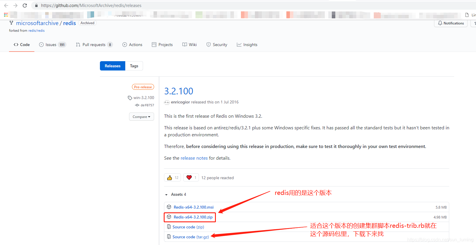The image size is (476, 245).
Task: Click the Pre-release label
Action: point(143,87)
